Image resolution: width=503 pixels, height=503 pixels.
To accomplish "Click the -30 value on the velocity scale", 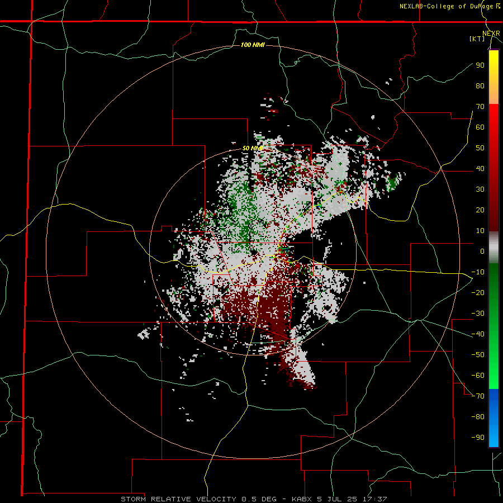I will point(478,314).
